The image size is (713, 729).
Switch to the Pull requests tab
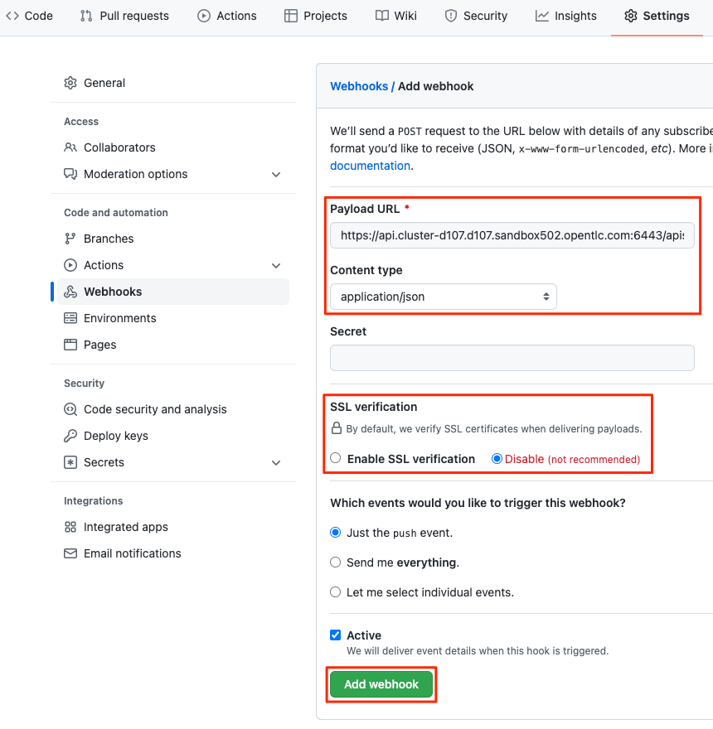[124, 15]
